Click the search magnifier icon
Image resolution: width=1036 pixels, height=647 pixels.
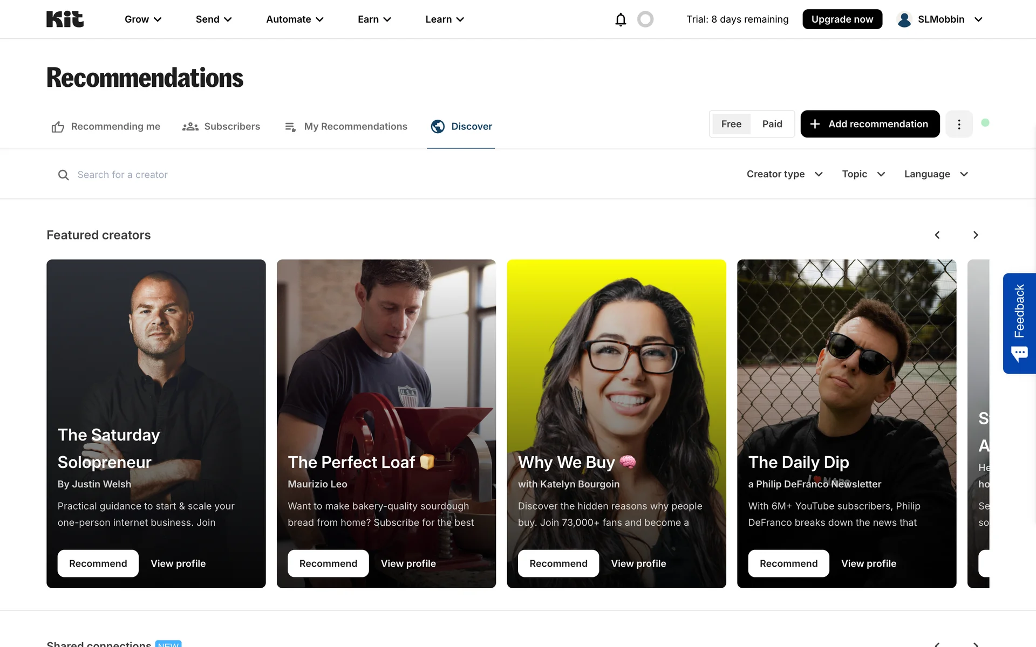click(64, 175)
